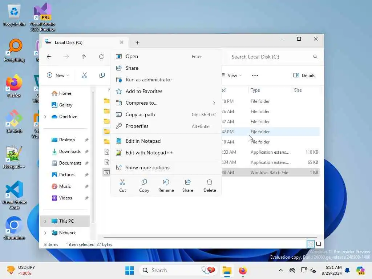Choose Copy as path

[x=166, y=114]
